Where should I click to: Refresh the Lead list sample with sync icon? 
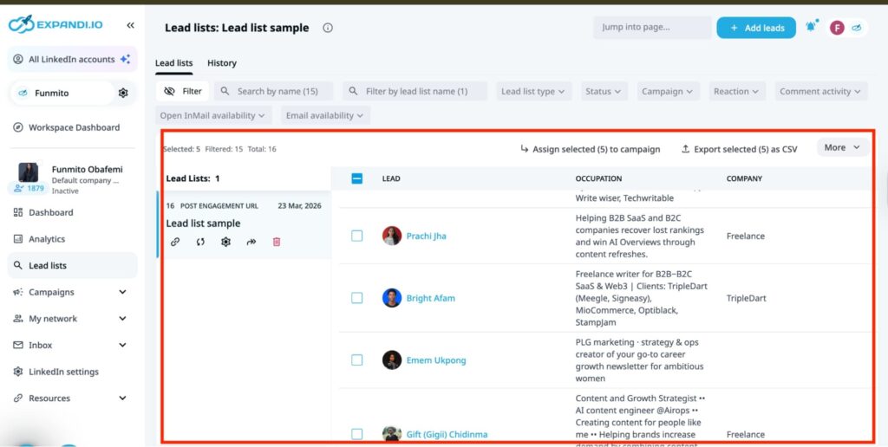click(200, 242)
